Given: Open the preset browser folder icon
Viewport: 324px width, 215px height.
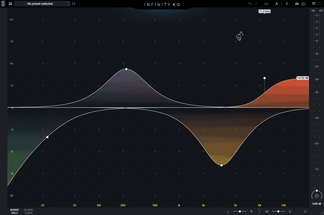Looking at the screenshot, I should (x=10, y=4).
